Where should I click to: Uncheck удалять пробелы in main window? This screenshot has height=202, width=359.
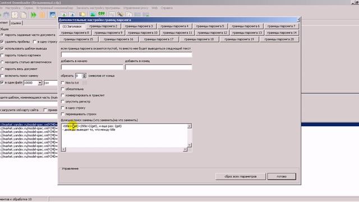pyautogui.click(x=2, y=42)
